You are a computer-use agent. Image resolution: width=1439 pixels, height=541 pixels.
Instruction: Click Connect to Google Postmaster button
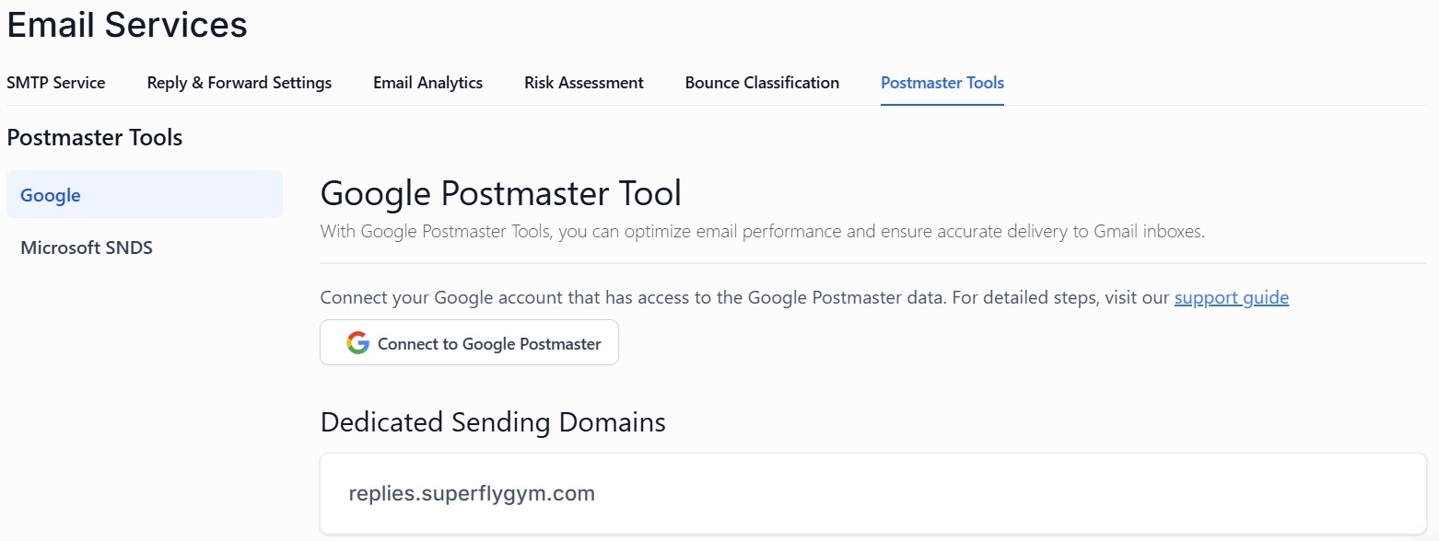(469, 343)
